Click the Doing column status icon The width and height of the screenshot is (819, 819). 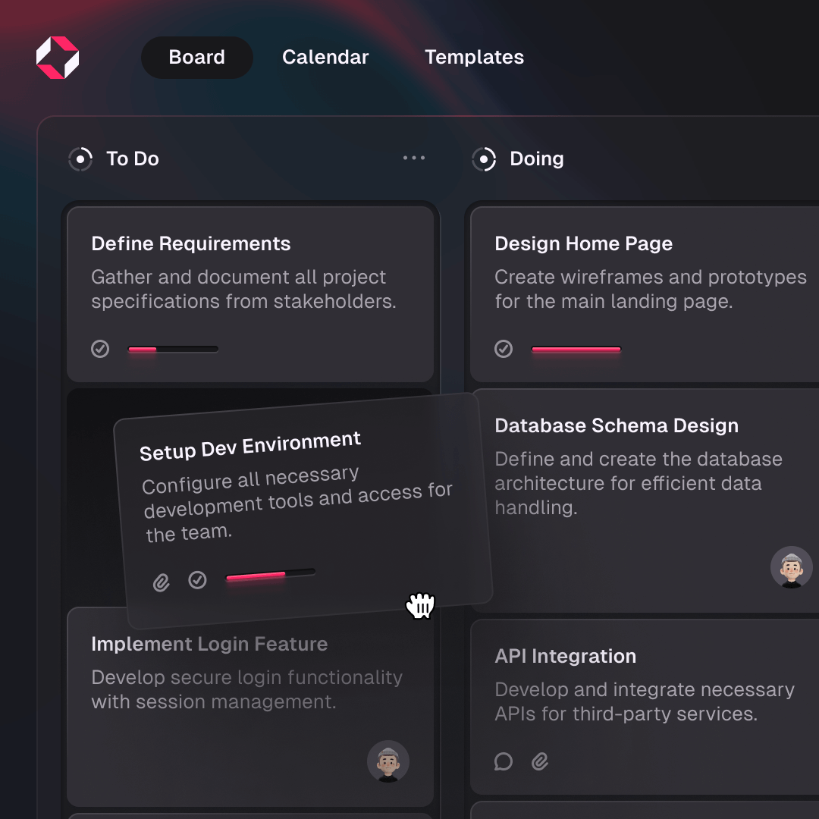tap(484, 159)
